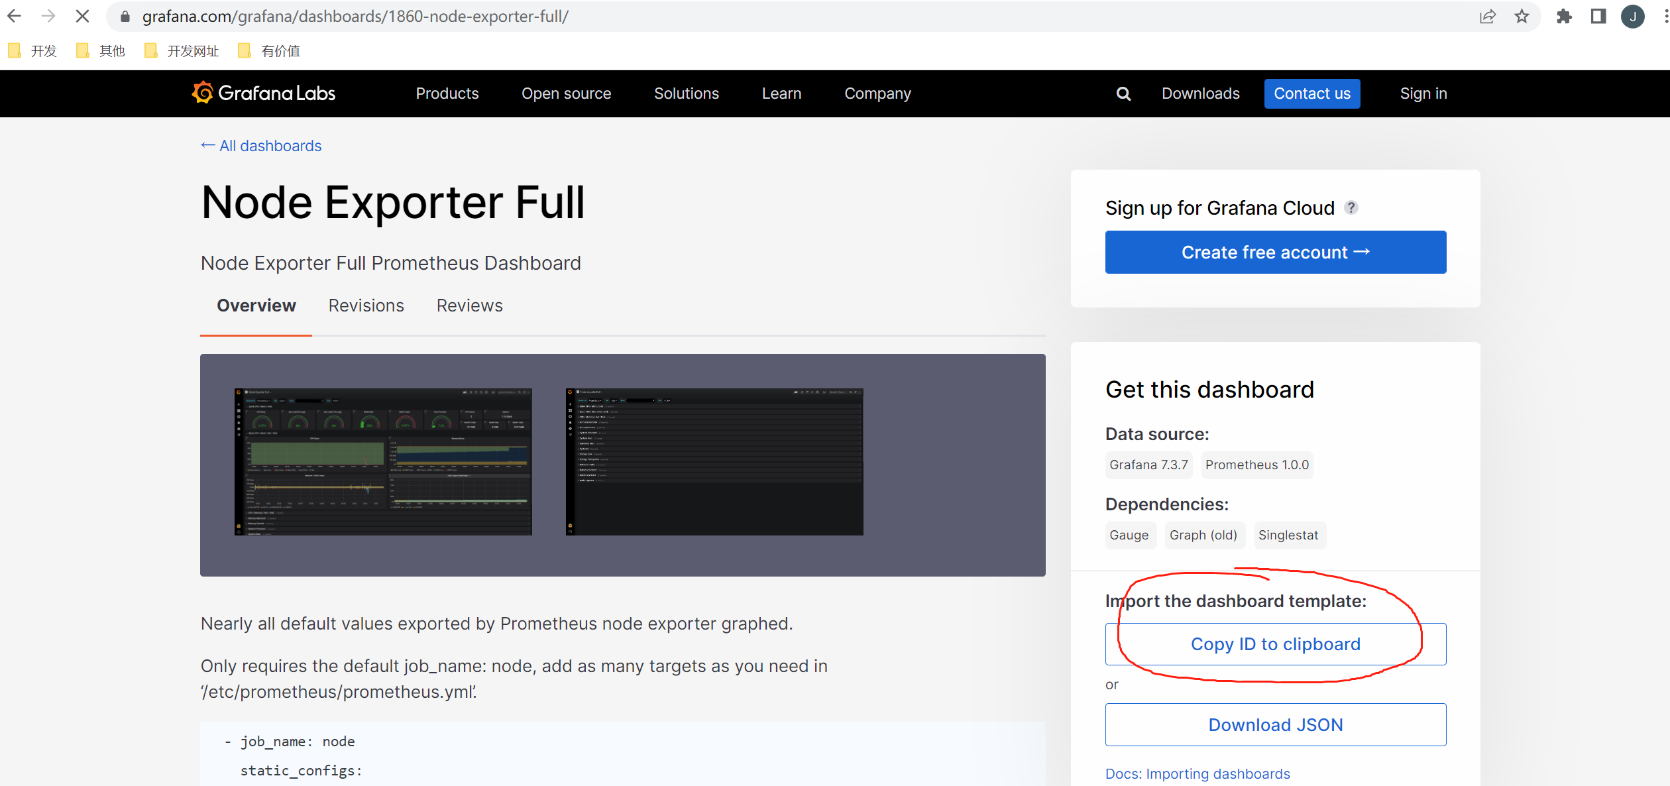Bookmark page with star icon

1522,17
